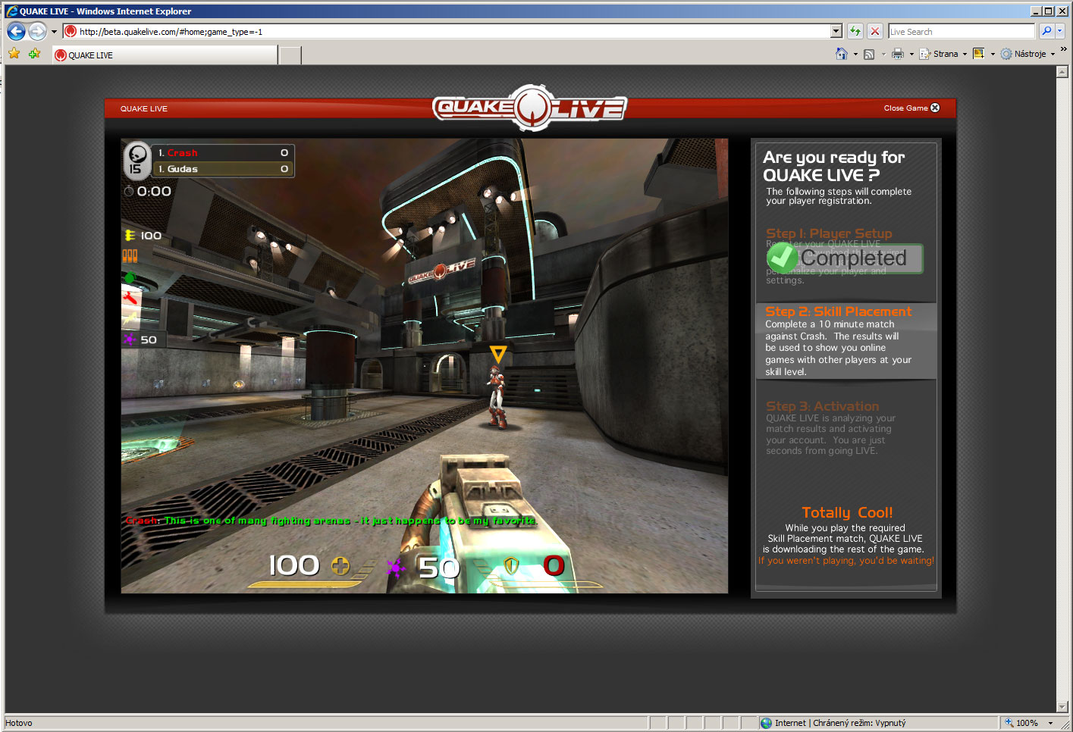The image size is (1073, 732).
Task: Click the orange target marker above enemy
Action: pyautogui.click(x=498, y=354)
